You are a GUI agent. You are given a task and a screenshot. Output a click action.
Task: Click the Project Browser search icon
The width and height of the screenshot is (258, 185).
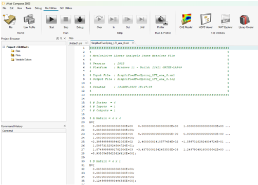[61, 38]
